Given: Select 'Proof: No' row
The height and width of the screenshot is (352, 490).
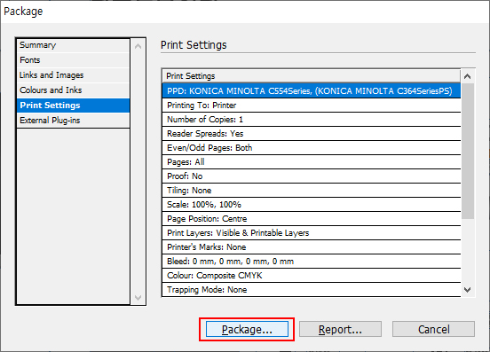Looking at the screenshot, I should tap(312, 176).
